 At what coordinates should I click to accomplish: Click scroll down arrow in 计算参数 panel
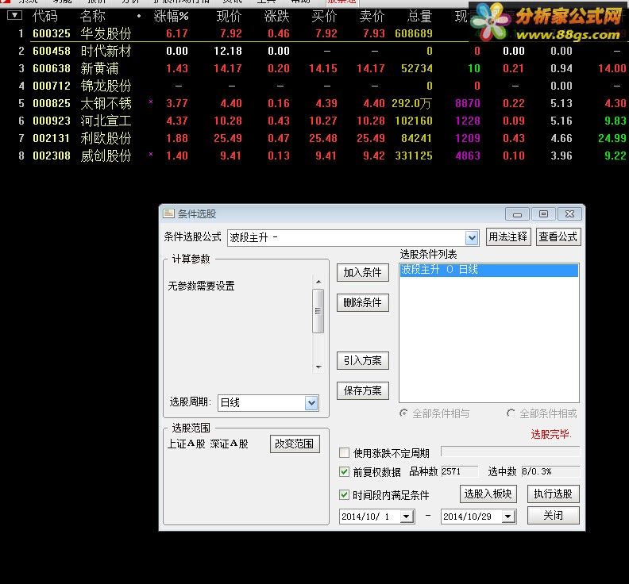coord(318,367)
